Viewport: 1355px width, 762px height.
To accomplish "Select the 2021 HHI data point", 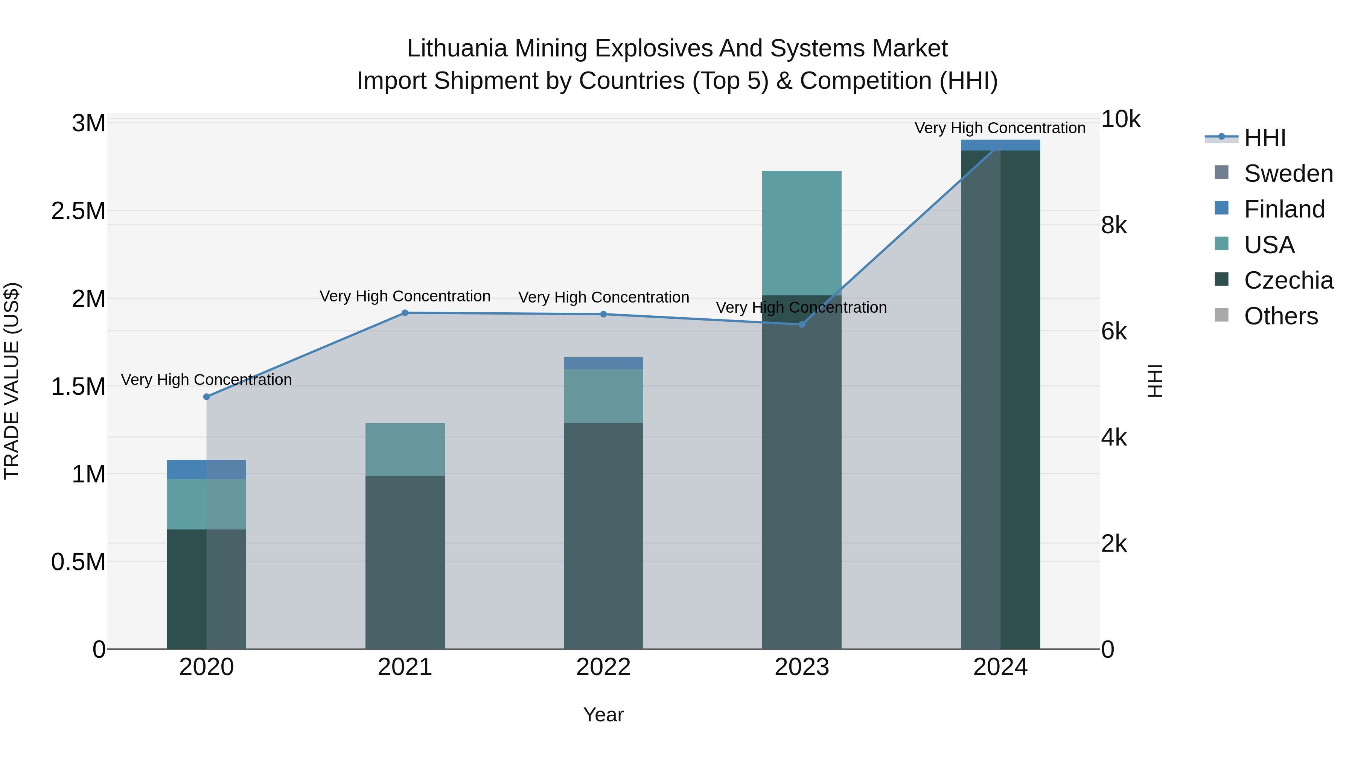I will [x=405, y=313].
